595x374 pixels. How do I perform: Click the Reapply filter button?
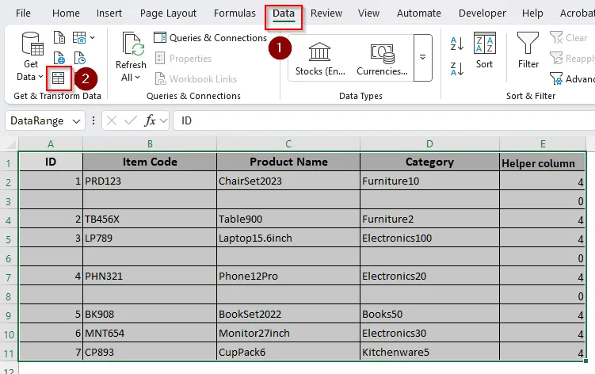pos(571,59)
